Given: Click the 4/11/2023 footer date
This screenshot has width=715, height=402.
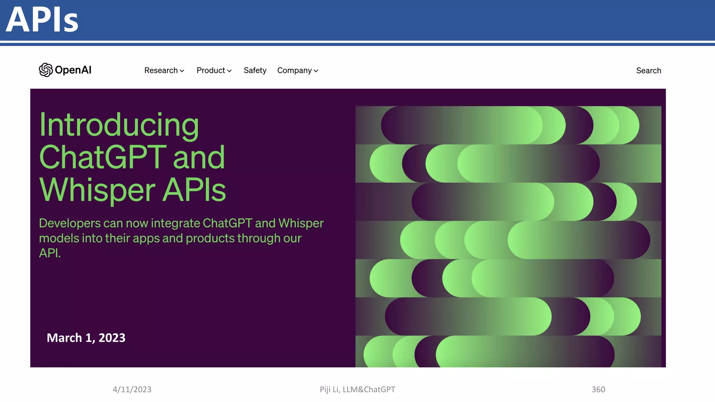Looking at the screenshot, I should [x=132, y=389].
